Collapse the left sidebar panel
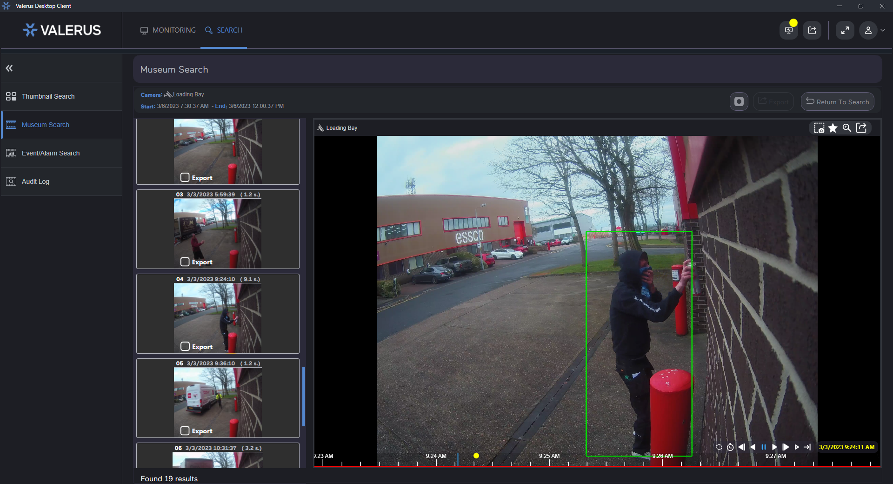This screenshot has width=893, height=484. (9, 68)
